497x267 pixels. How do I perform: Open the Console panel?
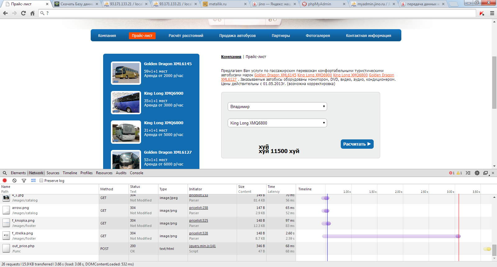point(137,173)
